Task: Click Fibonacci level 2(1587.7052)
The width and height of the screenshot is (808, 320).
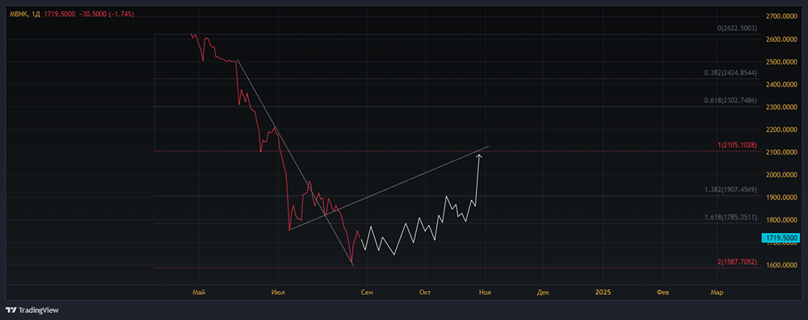Action: click(738, 263)
